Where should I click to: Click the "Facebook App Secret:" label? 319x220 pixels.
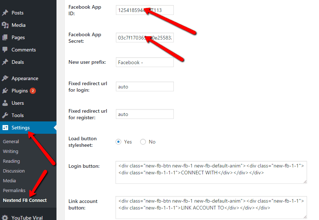pyautogui.click(x=85, y=38)
